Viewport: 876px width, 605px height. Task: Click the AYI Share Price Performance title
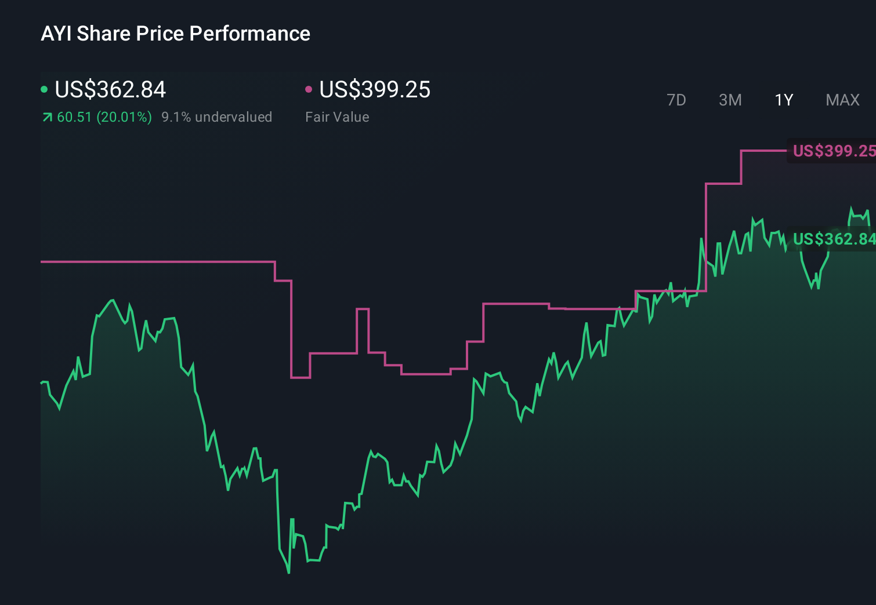(175, 34)
